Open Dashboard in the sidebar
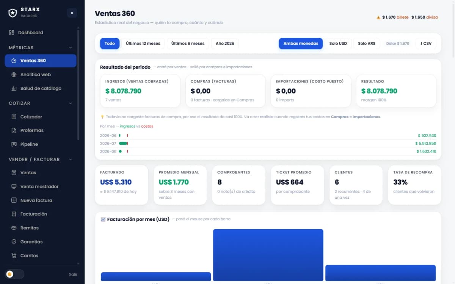This screenshot has width=455, height=284. click(x=41, y=33)
